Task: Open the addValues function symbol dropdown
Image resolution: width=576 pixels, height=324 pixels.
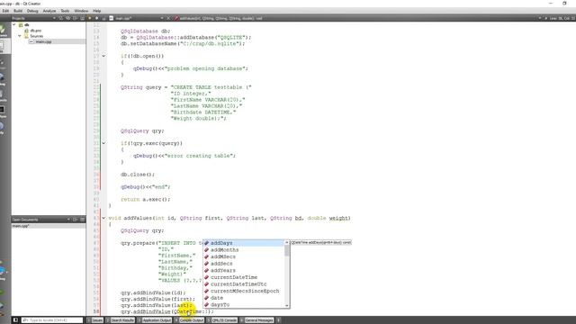Action: click(x=220, y=18)
